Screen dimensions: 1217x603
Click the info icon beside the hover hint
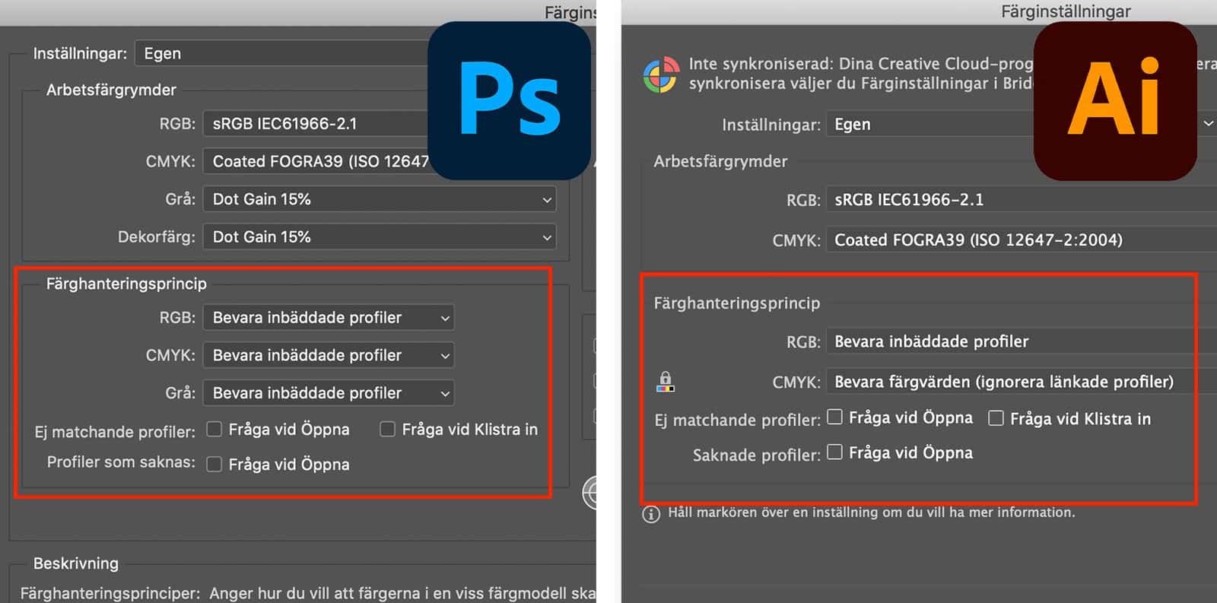pyautogui.click(x=651, y=514)
